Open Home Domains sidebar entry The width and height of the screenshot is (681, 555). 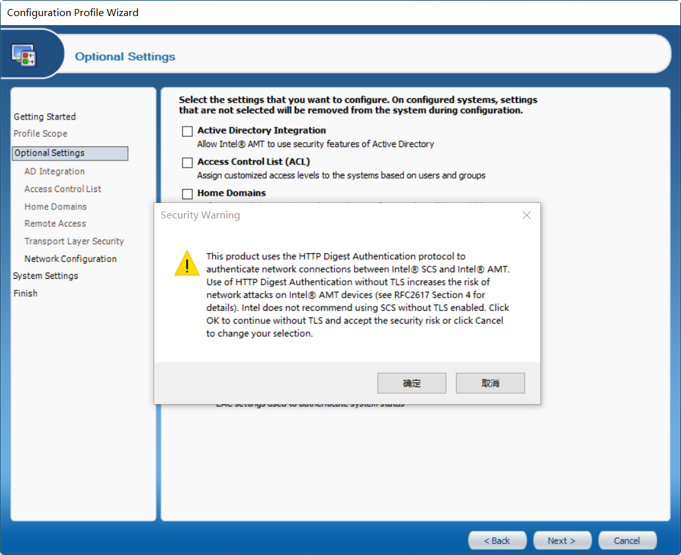(55, 207)
